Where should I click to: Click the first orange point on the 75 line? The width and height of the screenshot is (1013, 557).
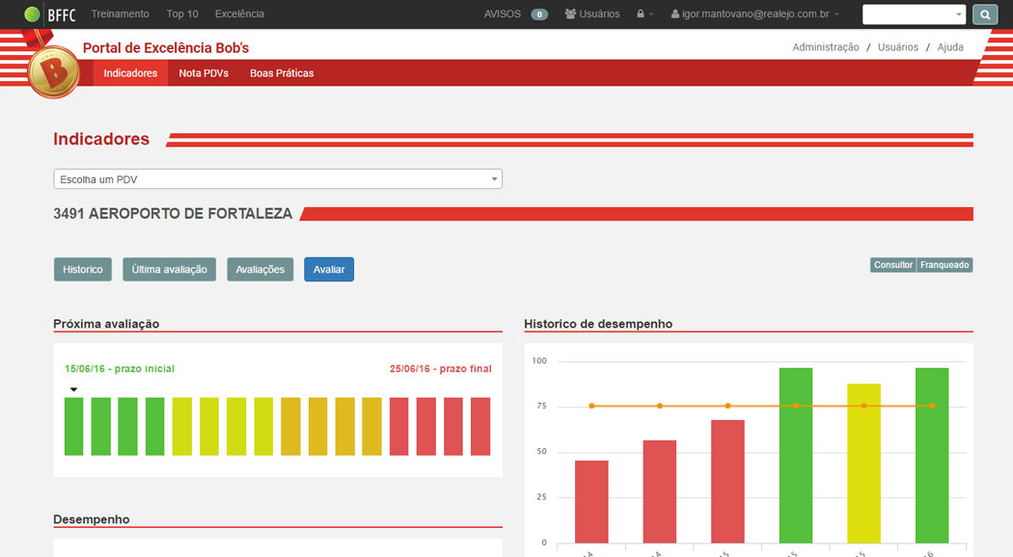[591, 406]
